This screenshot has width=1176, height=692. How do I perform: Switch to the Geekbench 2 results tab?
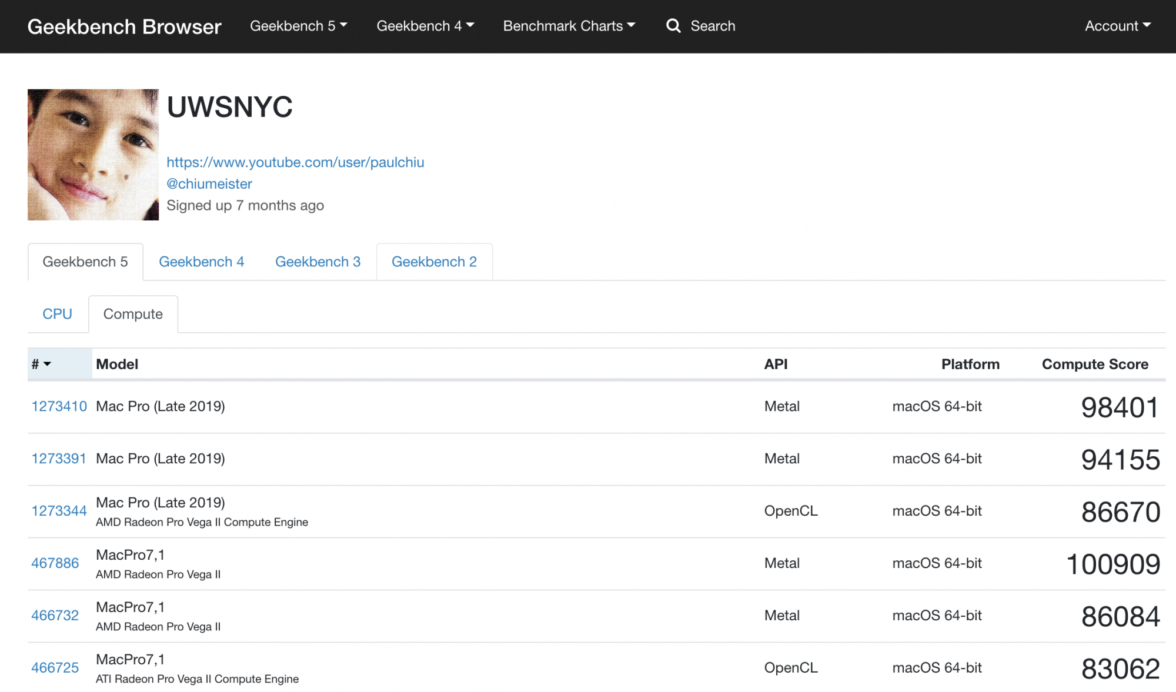click(x=434, y=262)
